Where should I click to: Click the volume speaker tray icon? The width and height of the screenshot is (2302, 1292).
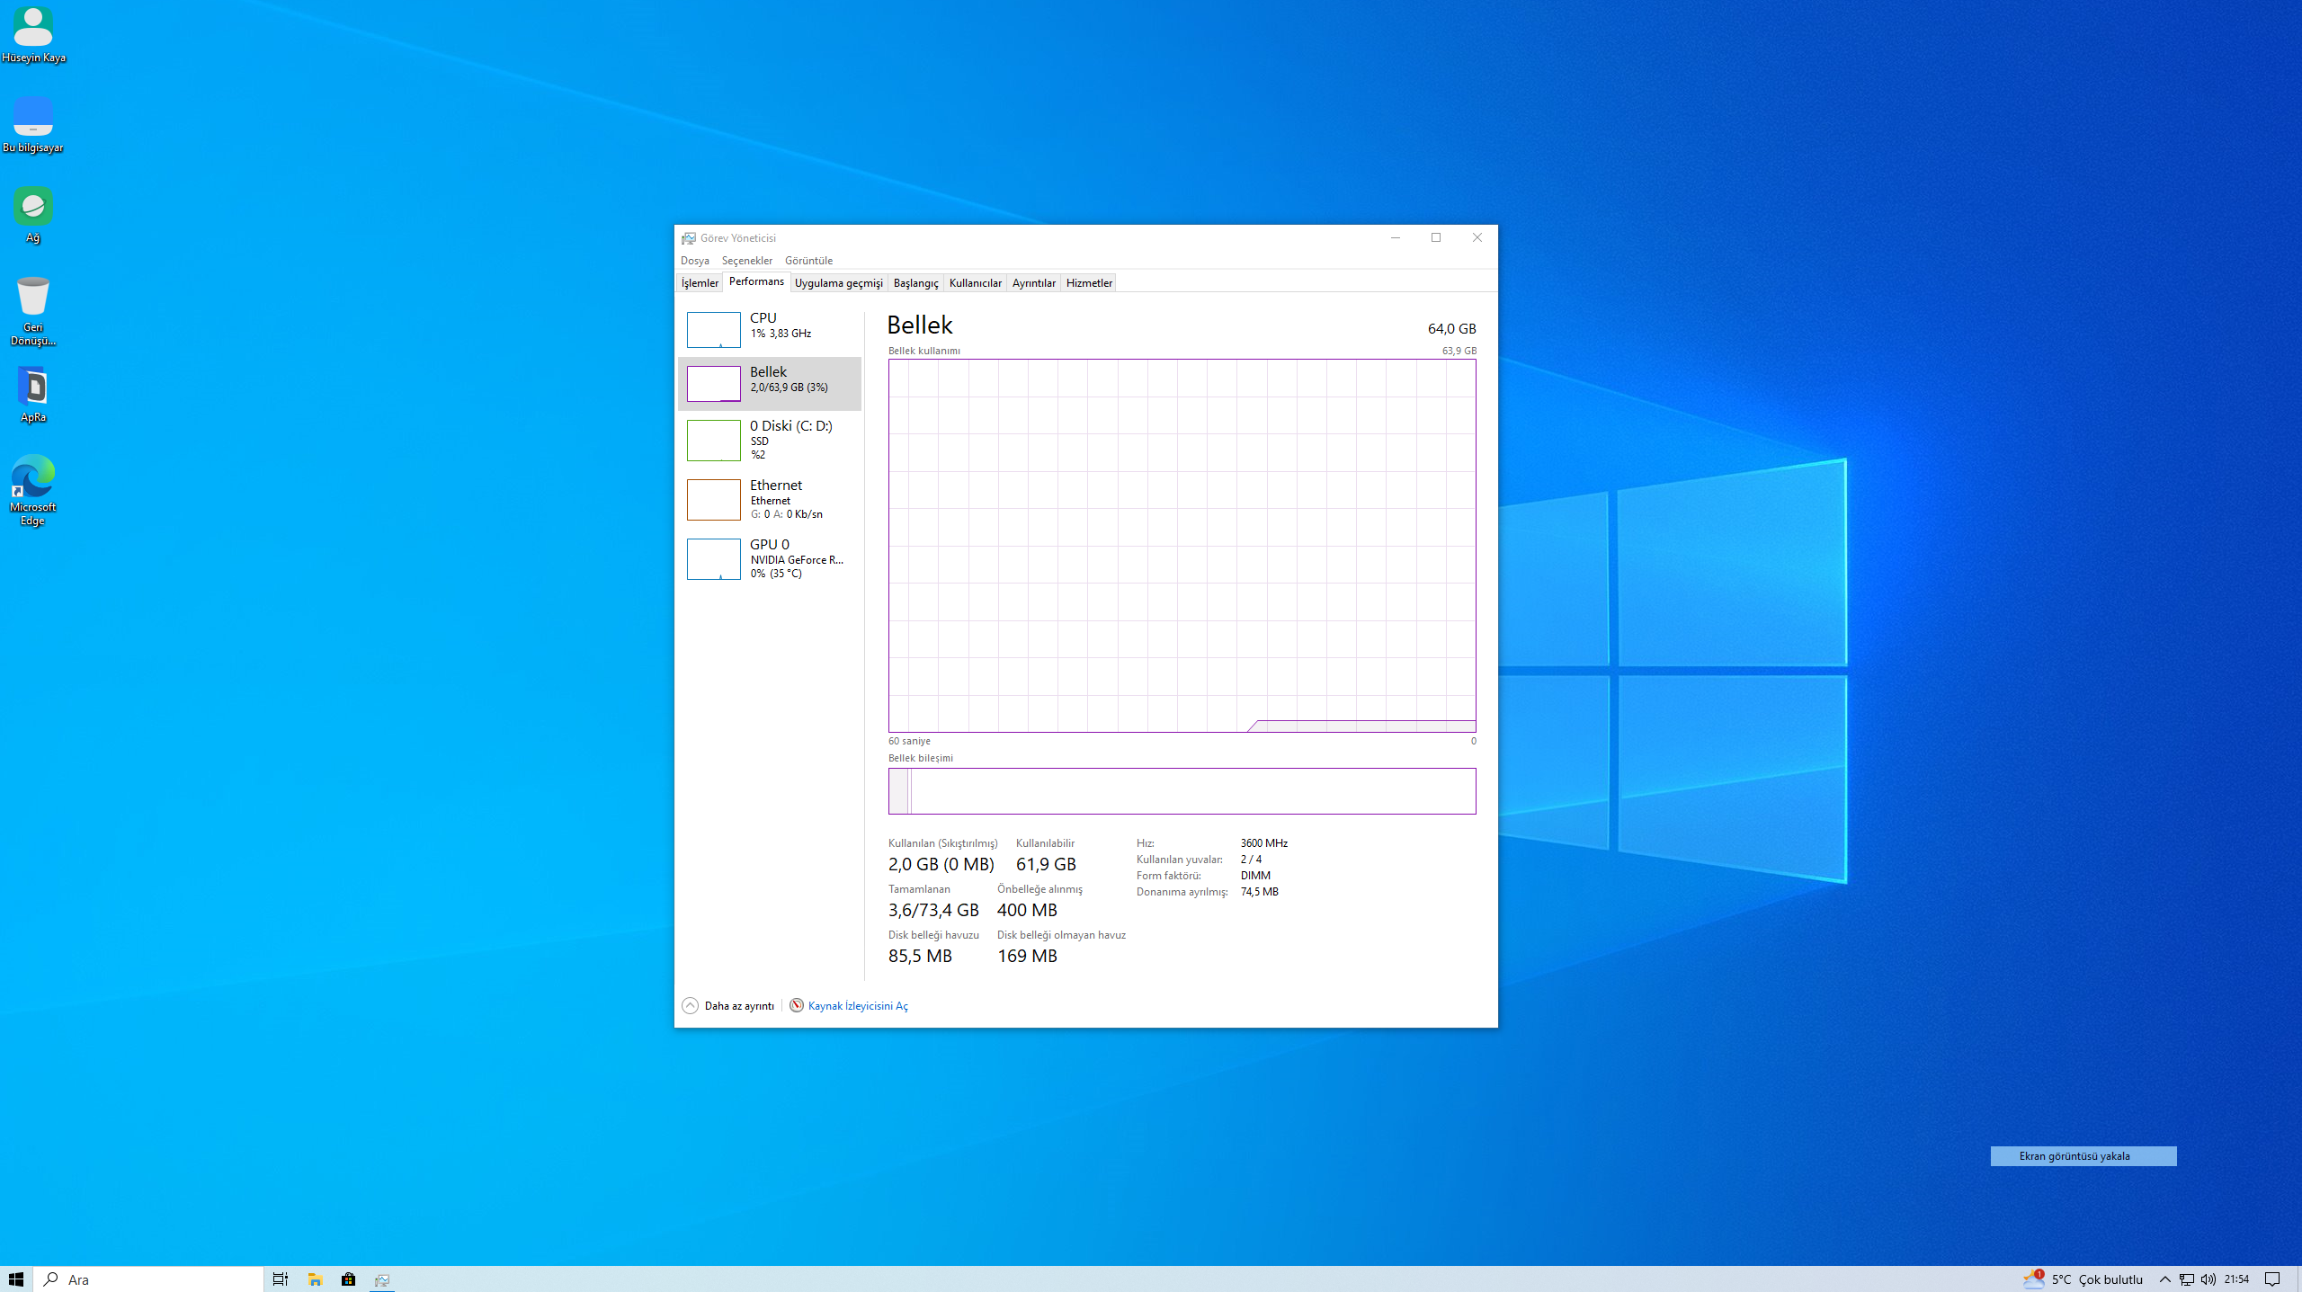[2208, 1279]
